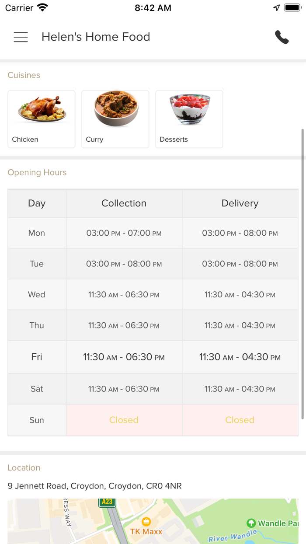306x544 pixels.
Task: Click the Day column header
Action: tap(37, 203)
